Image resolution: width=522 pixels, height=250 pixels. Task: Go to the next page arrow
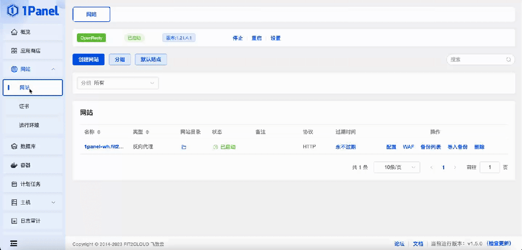(455, 167)
